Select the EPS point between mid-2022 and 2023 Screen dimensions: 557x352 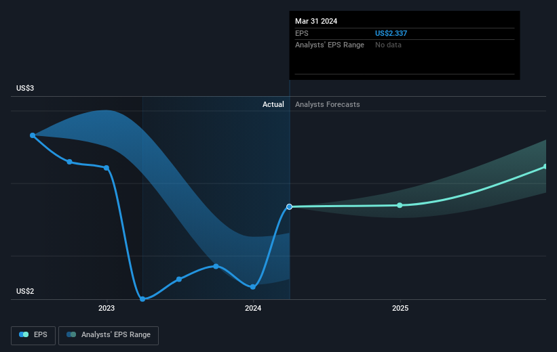click(x=70, y=162)
